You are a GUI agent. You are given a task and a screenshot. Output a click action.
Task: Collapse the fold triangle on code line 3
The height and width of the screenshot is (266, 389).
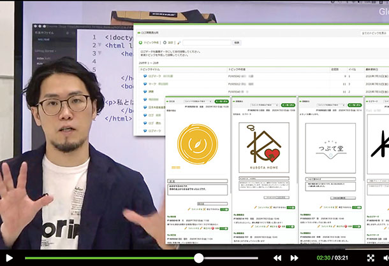pyautogui.click(x=99, y=53)
